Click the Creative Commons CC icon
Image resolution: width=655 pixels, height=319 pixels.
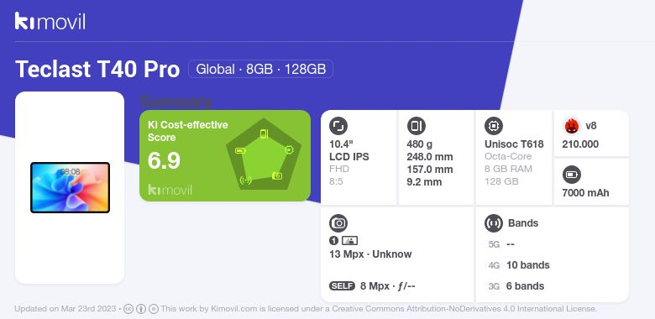128,309
